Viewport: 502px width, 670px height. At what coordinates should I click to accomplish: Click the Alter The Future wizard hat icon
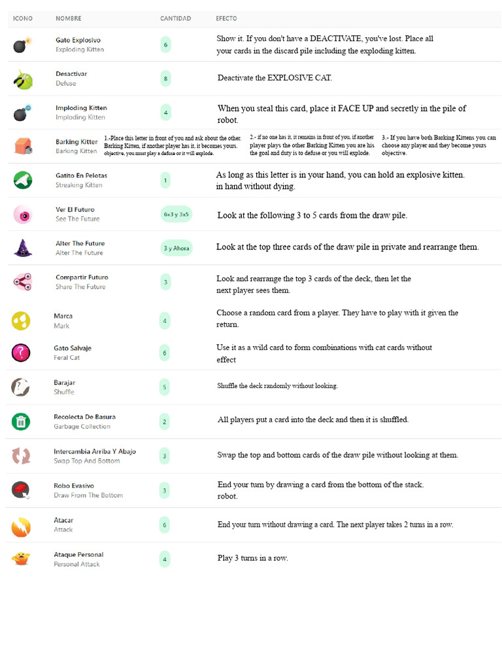pos(22,248)
